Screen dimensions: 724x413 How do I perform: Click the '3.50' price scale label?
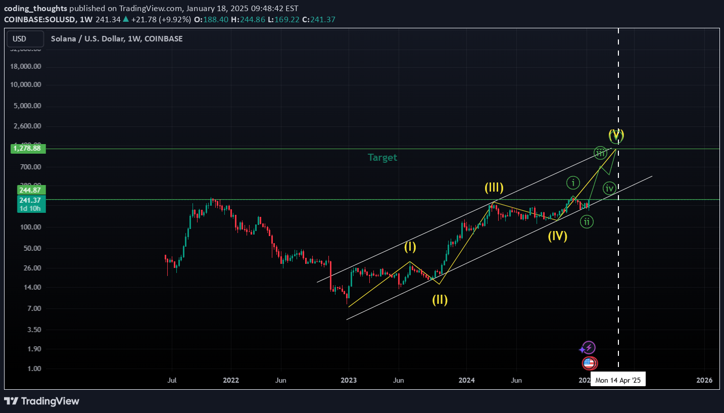33,330
